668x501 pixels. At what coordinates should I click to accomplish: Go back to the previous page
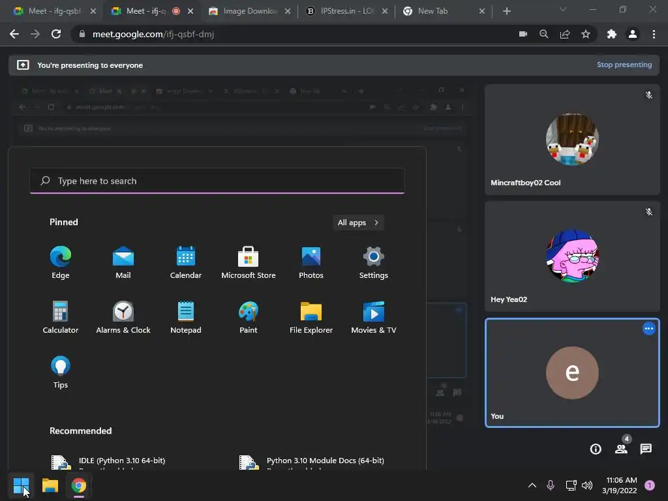(14, 34)
